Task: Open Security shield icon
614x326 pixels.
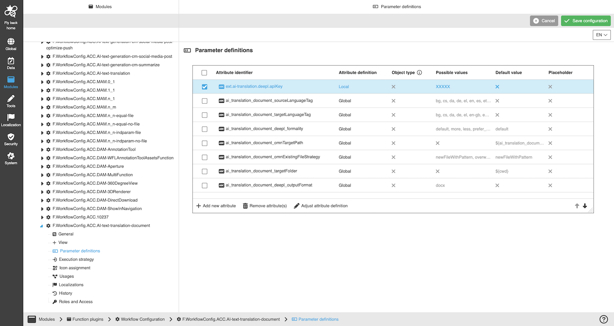Action: click(x=11, y=137)
